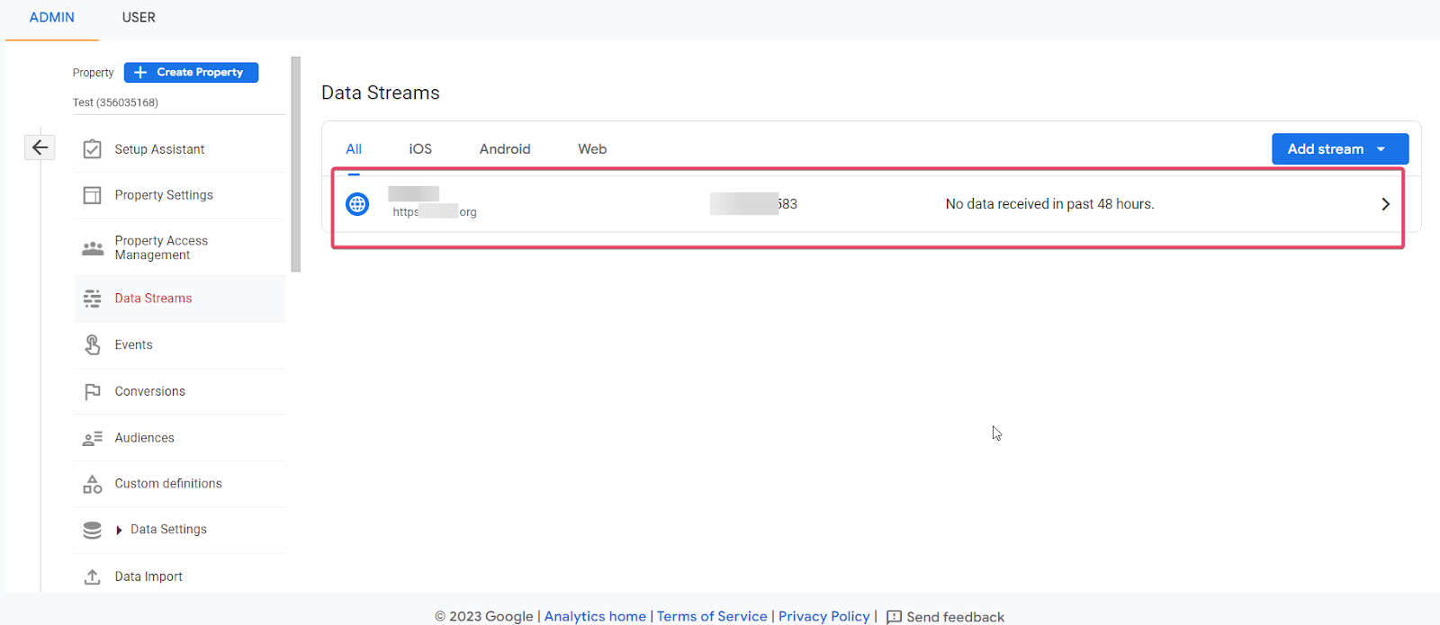This screenshot has width=1440, height=625.
Task: Click the Data Settings database icon
Action: tap(92, 530)
